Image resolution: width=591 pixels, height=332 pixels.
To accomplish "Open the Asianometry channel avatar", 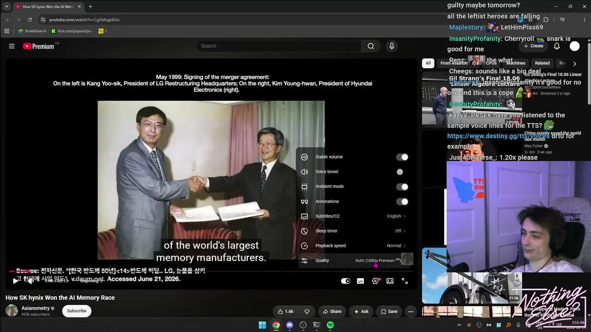I will [12, 311].
